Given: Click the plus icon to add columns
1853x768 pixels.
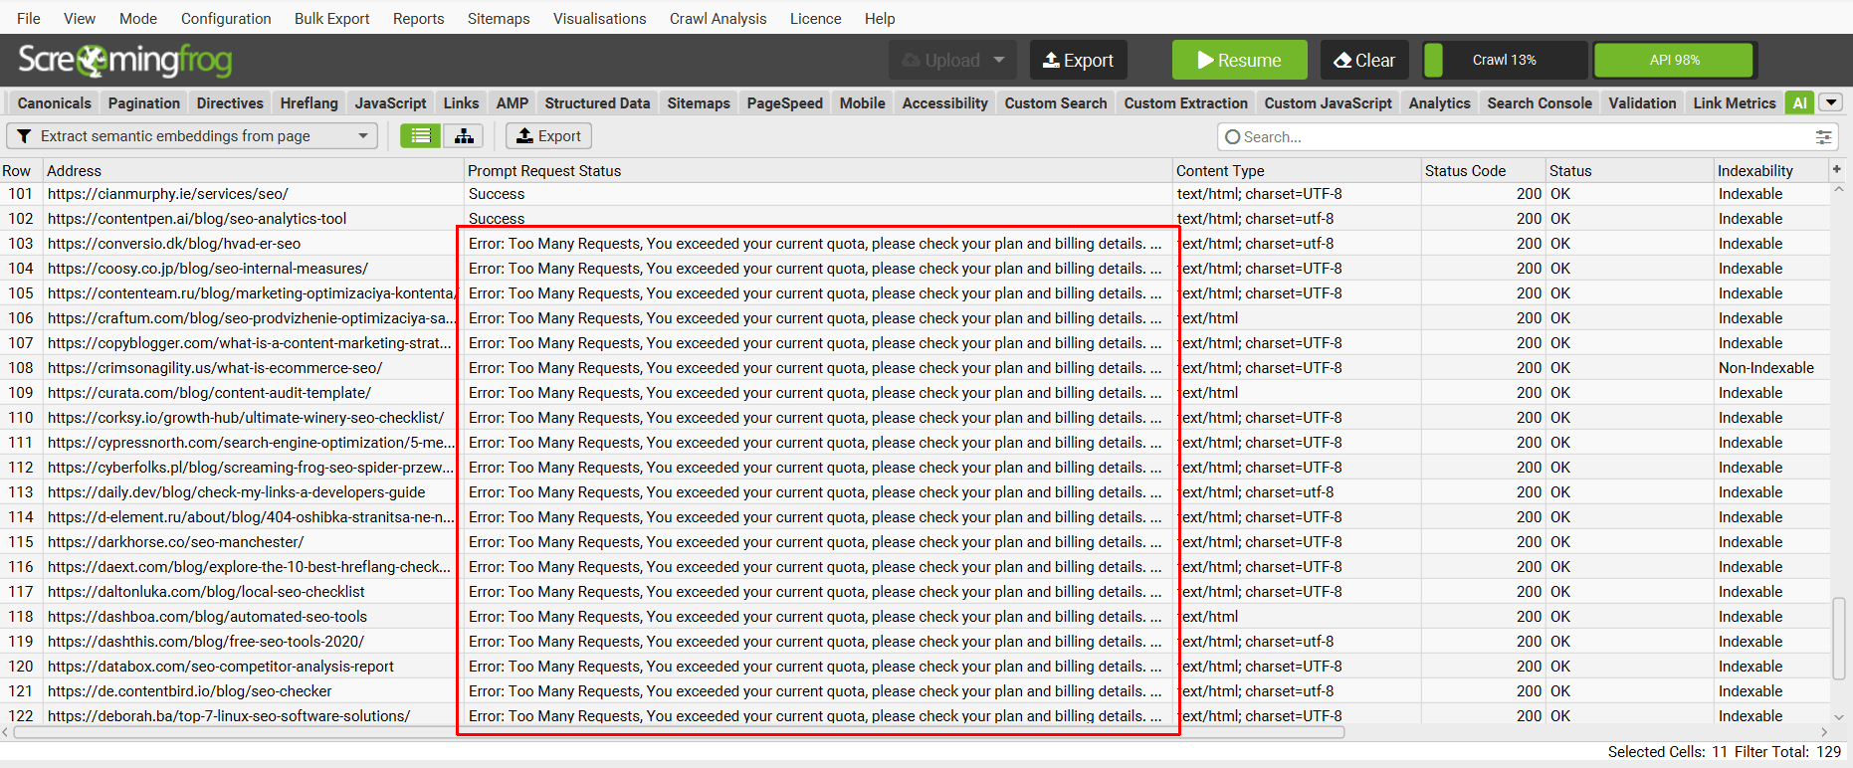Looking at the screenshot, I should (1837, 170).
